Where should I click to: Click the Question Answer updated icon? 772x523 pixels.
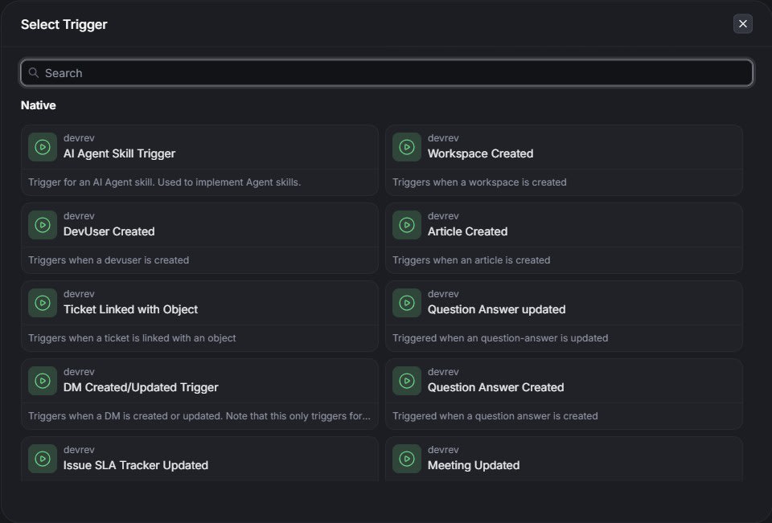point(407,303)
